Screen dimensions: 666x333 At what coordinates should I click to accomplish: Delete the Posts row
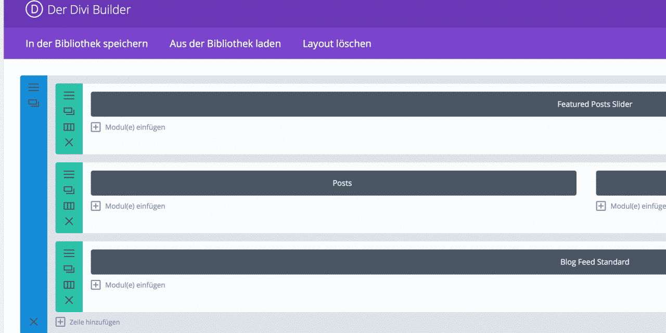tap(69, 221)
